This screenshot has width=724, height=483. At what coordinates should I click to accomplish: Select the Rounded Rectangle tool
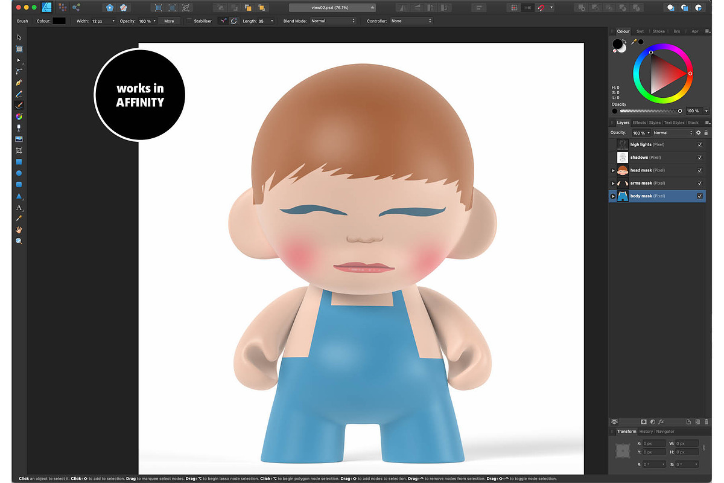click(19, 184)
